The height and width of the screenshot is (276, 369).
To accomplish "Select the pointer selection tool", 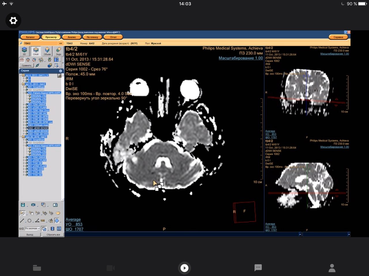I will pyautogui.click(x=22, y=213).
